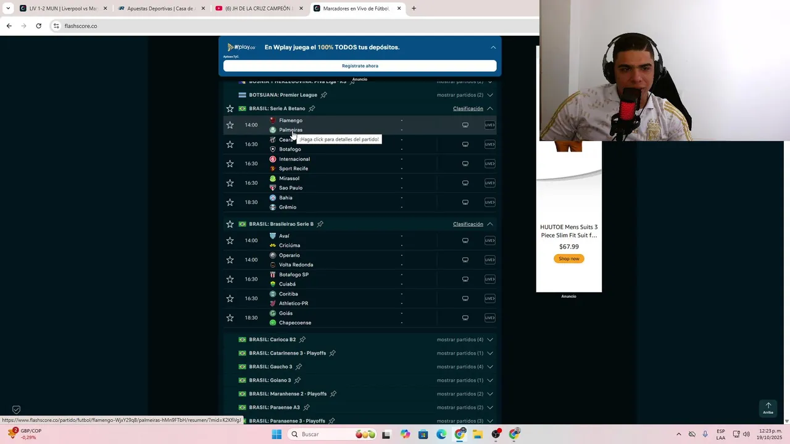Star the Avaí vs Criciúma match
790x444 pixels.
click(230, 240)
